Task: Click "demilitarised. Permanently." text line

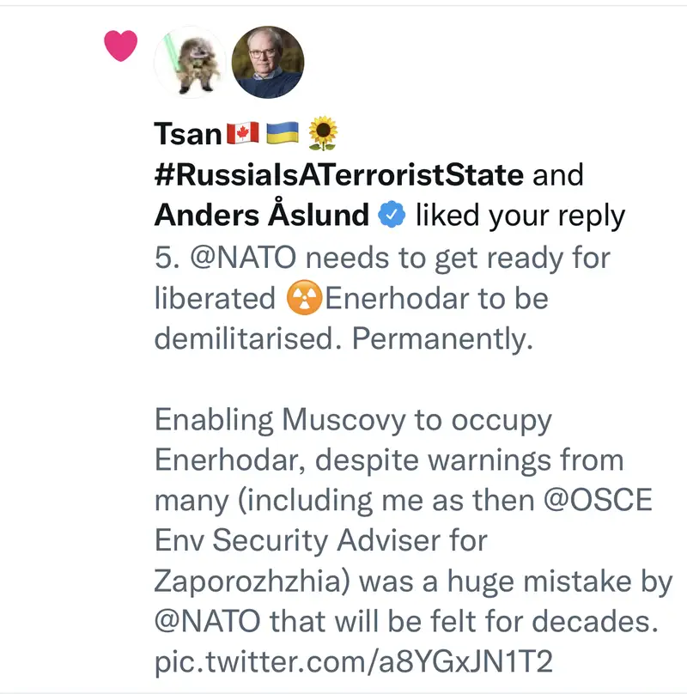Action: (x=343, y=338)
